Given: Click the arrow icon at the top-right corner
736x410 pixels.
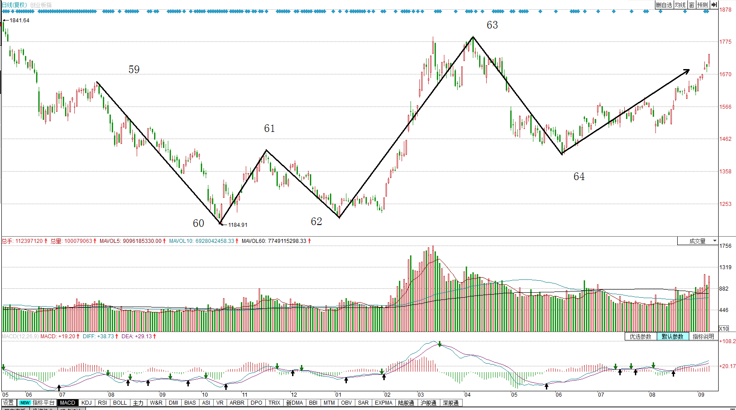Looking at the screenshot, I should point(714,4).
